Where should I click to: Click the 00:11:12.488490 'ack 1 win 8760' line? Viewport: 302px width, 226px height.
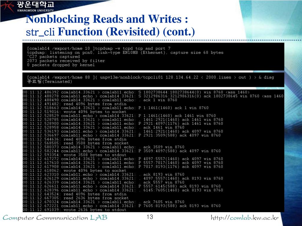point(100,100)
